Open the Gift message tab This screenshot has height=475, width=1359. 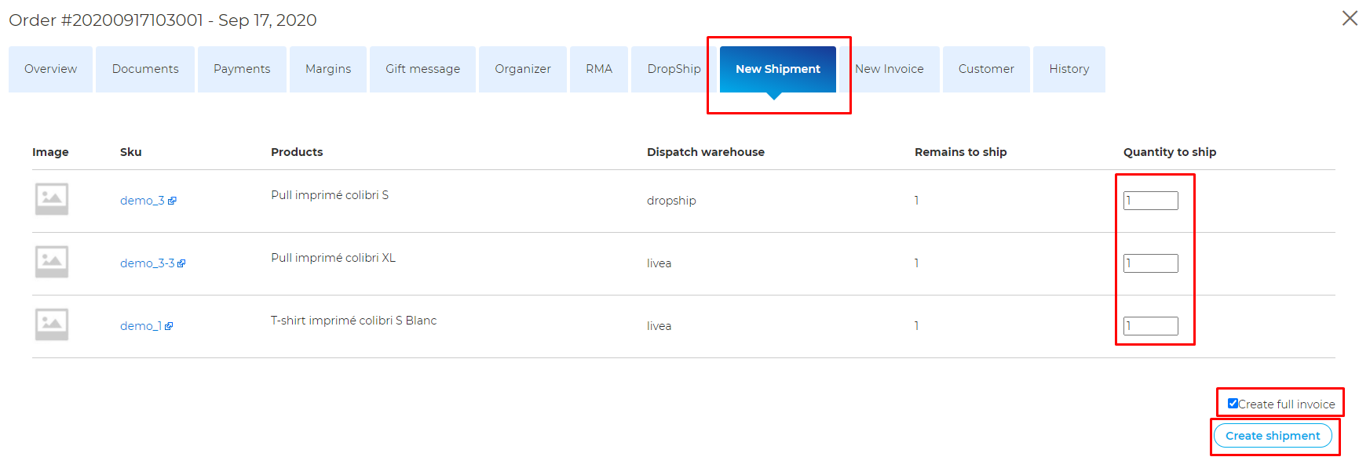click(422, 69)
